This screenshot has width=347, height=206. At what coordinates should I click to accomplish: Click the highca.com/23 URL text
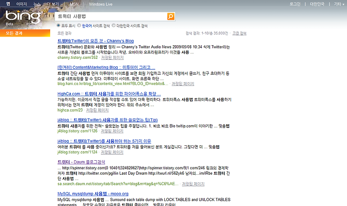[x=70, y=110]
